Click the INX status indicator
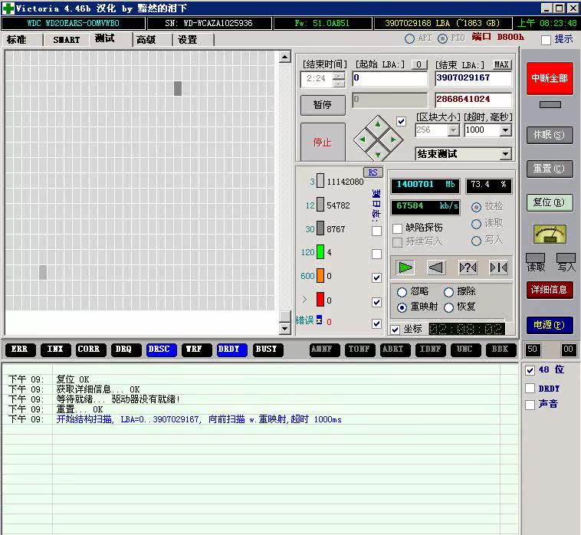The image size is (581, 535). click(x=55, y=350)
